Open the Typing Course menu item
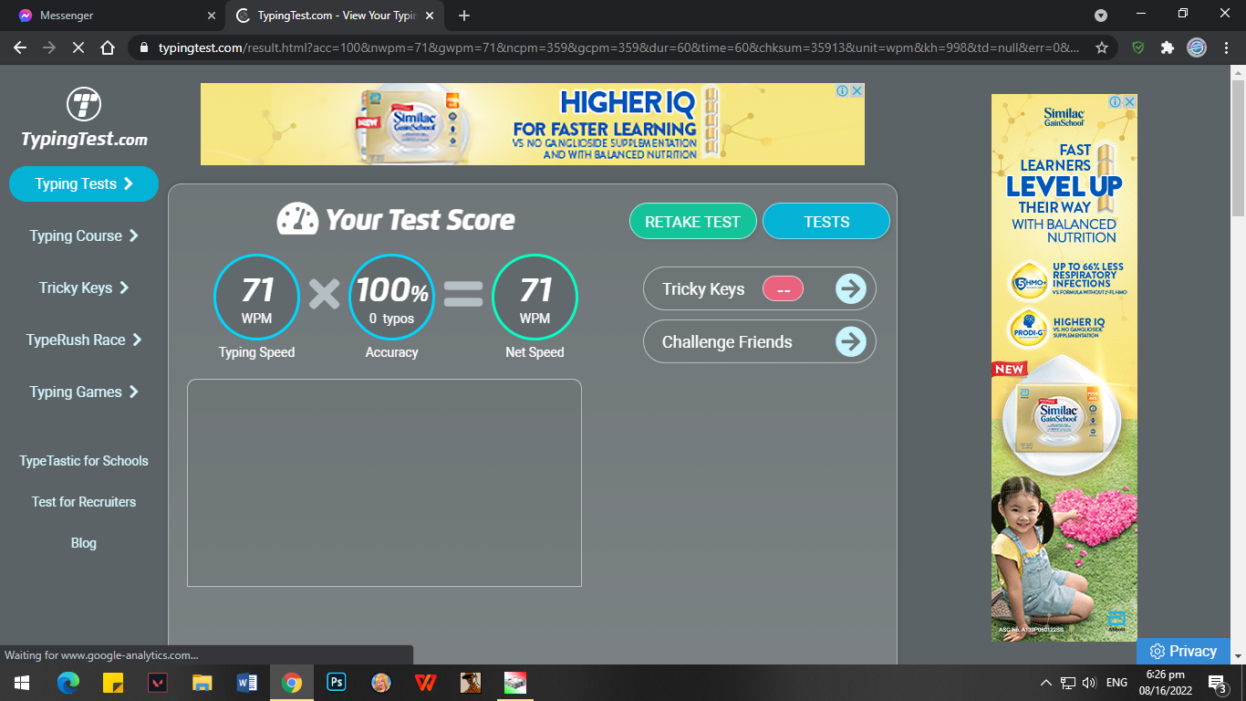This screenshot has height=701, width=1246. tap(84, 235)
